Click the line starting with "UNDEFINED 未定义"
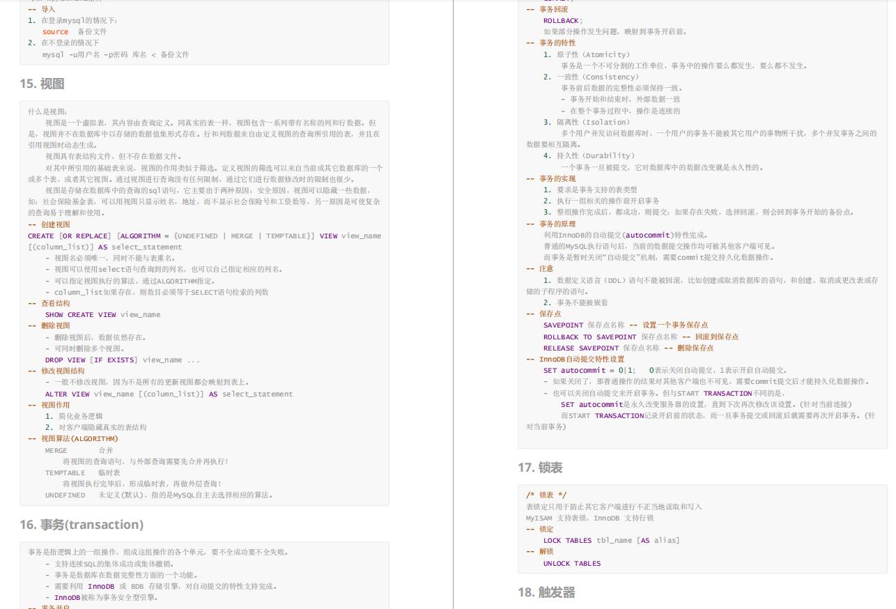Viewport: 896px width, 609px height. 159,495
